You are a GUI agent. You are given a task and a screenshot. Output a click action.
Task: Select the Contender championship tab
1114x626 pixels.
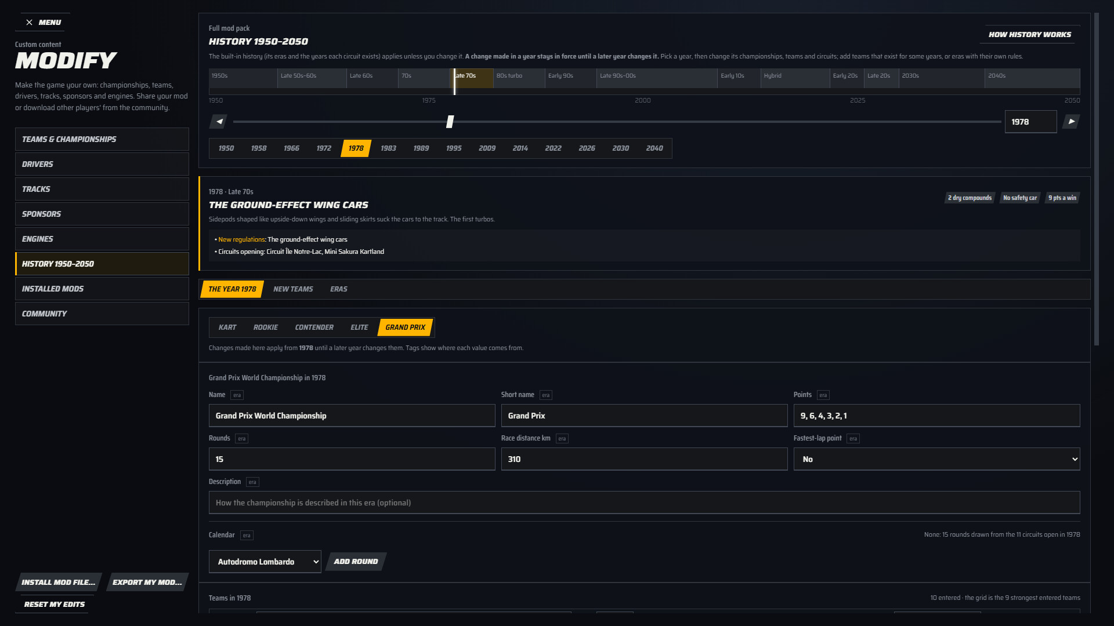point(314,327)
